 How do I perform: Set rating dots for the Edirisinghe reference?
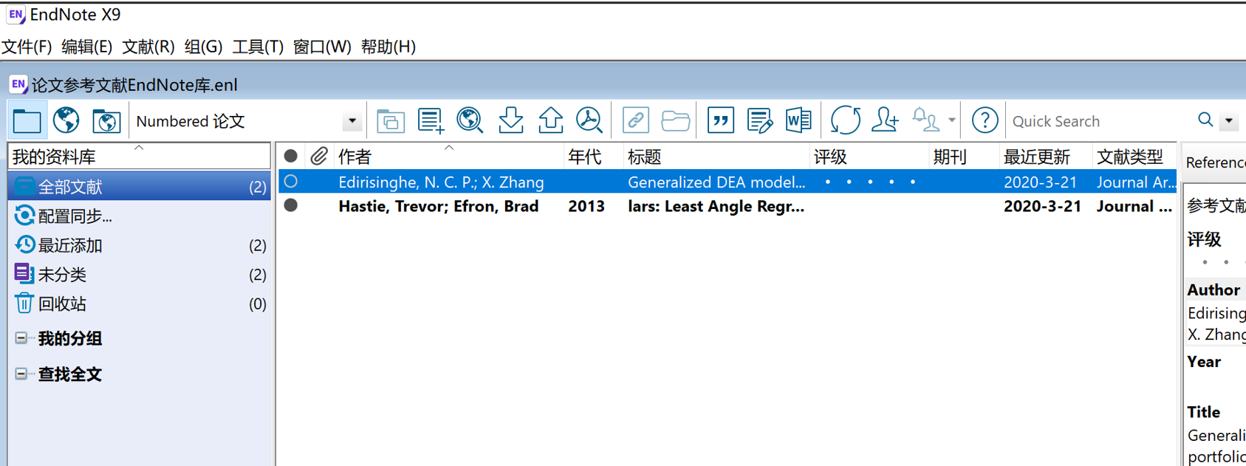coord(870,182)
